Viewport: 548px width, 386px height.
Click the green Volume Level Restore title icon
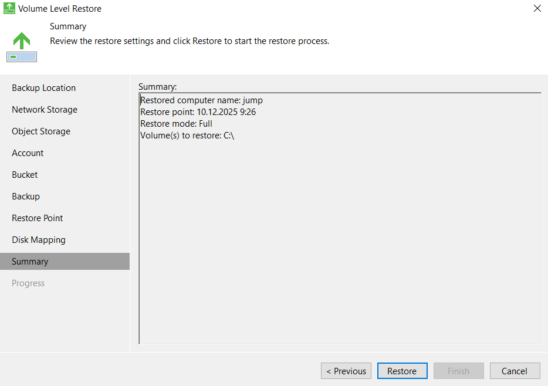click(9, 9)
